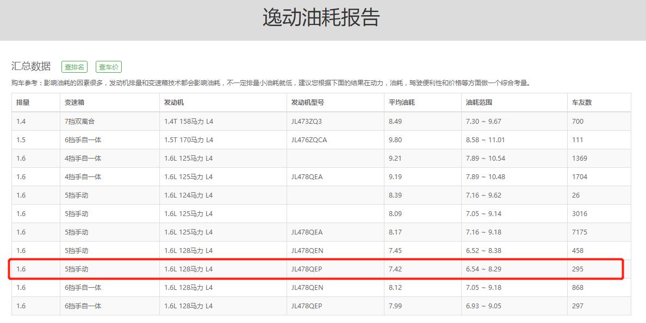Click the 发动机型号 column header
Image resolution: width=646 pixels, height=323 pixels.
tap(304, 103)
